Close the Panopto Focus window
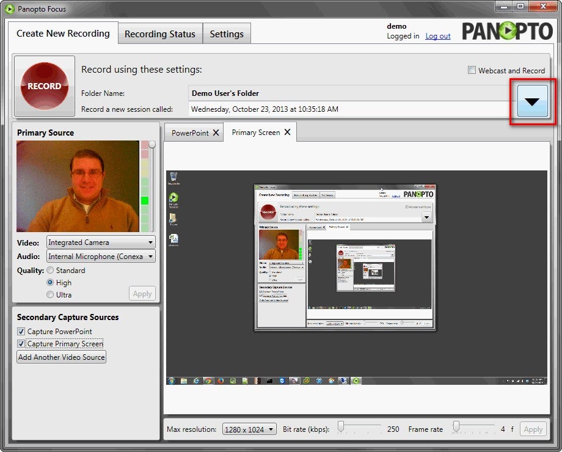This screenshot has width=562, height=452. pos(542,7)
